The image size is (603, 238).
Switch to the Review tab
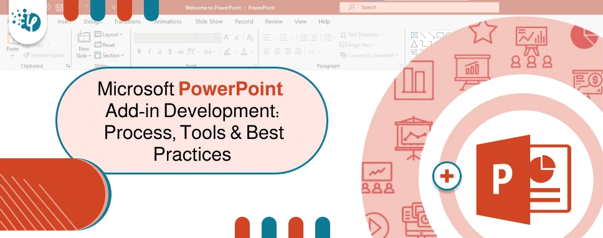click(x=274, y=22)
